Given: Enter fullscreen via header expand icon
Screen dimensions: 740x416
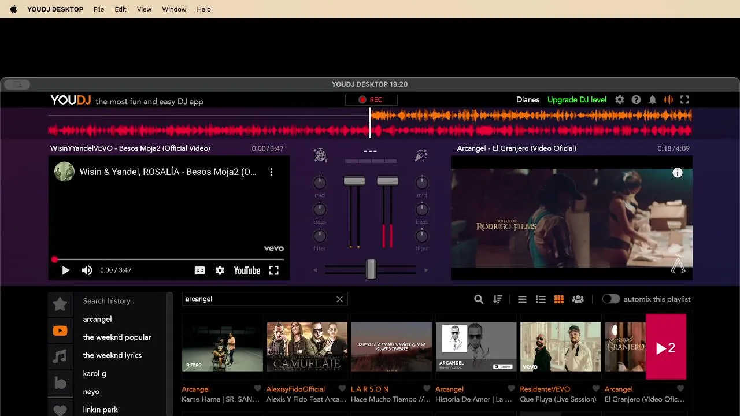Looking at the screenshot, I should click(x=684, y=99).
